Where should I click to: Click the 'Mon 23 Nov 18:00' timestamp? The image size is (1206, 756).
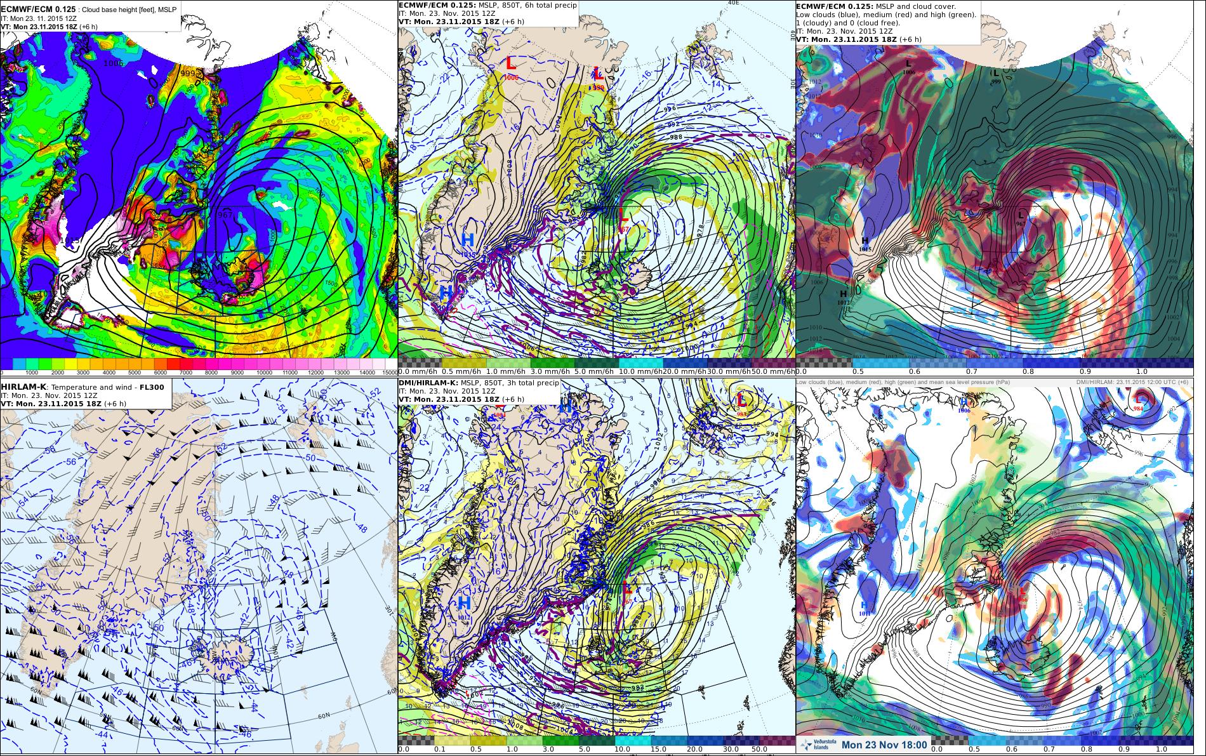pyautogui.click(x=884, y=745)
